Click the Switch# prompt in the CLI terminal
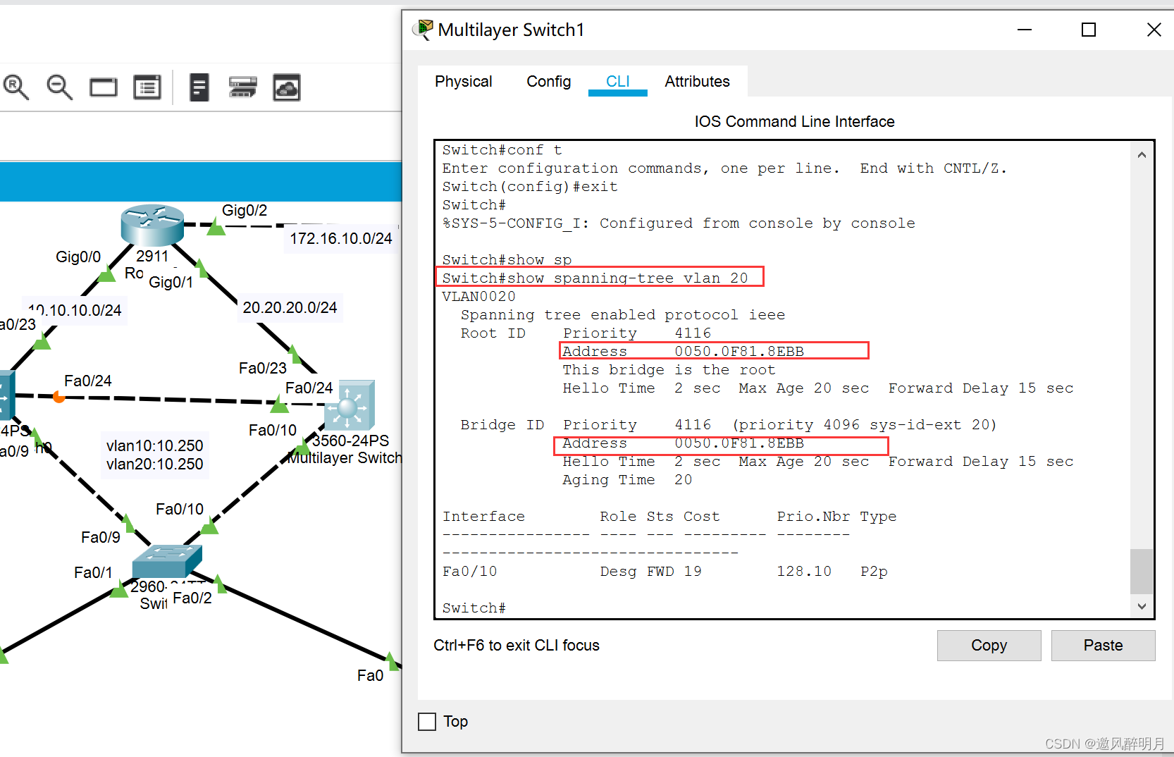1174x757 pixels. point(474,608)
